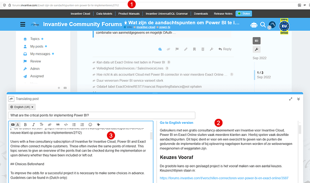The width and height of the screenshot is (310, 183).
Task: Click the translate globe icon on post
Action: pos(160,49)
